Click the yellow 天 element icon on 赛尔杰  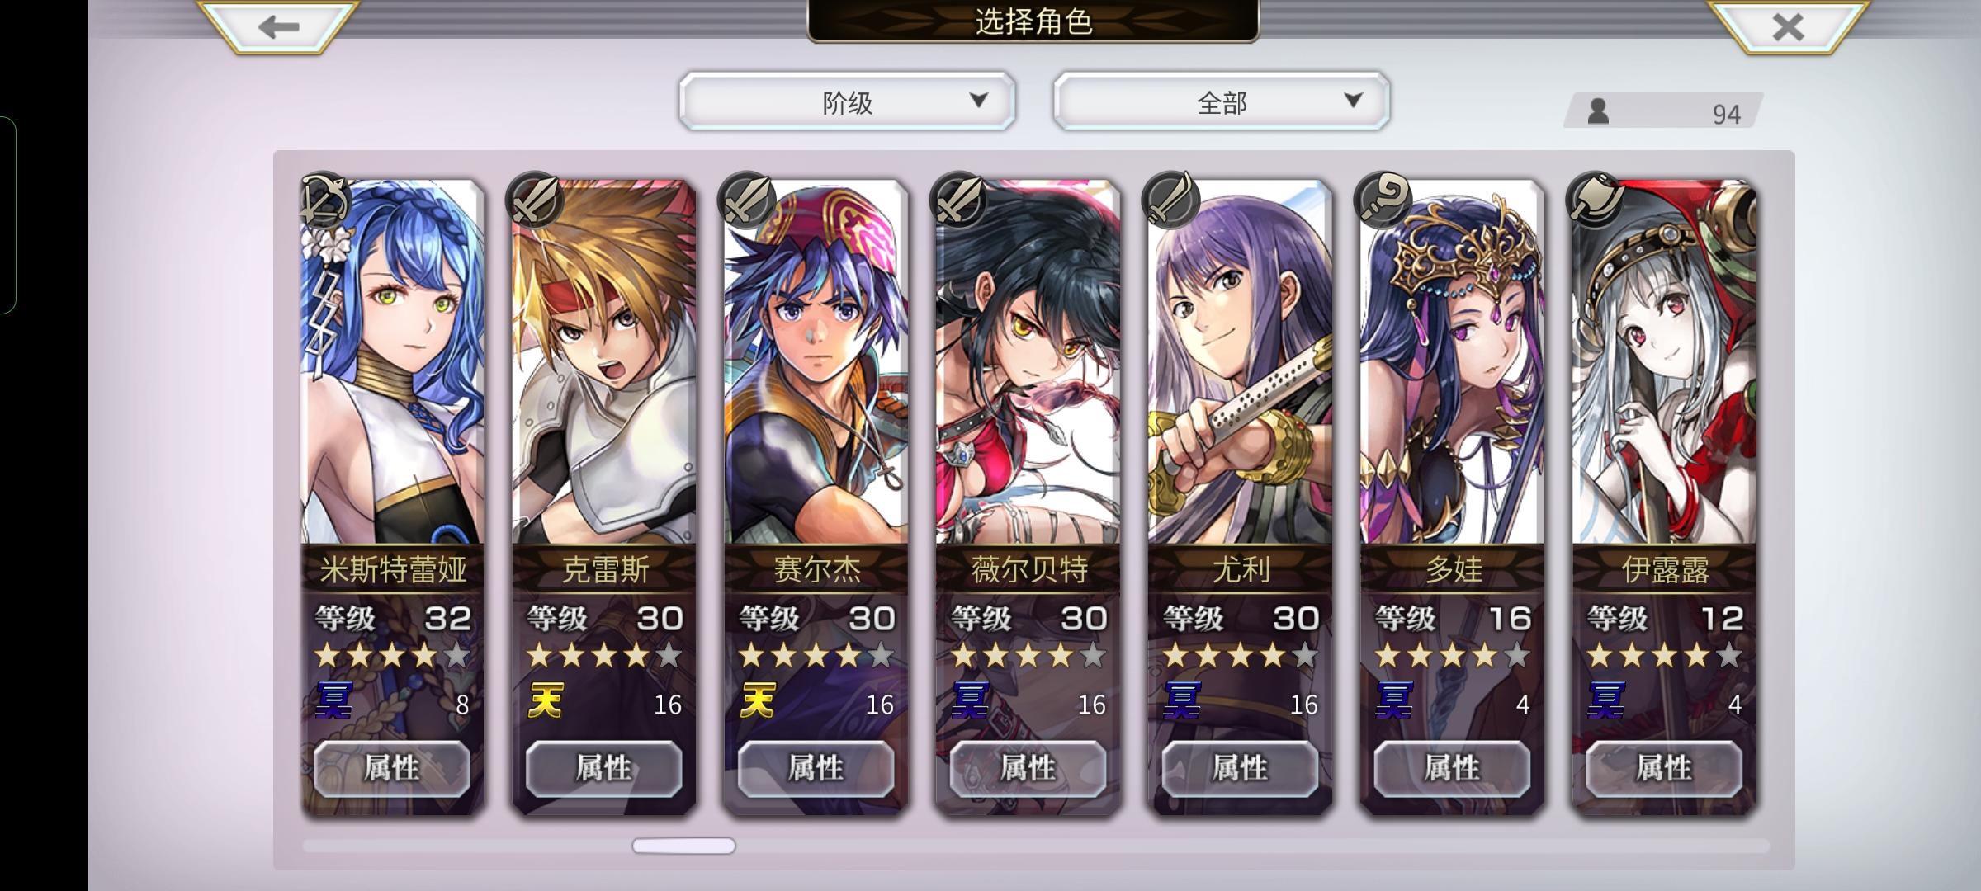[757, 702]
